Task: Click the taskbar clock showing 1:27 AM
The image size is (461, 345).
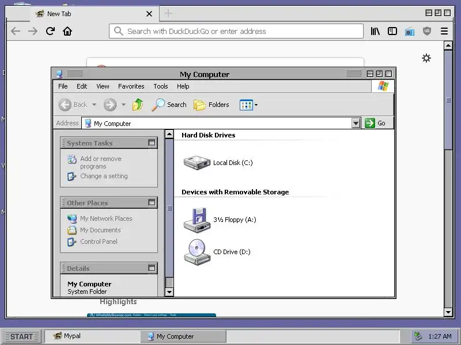Action: (440, 336)
